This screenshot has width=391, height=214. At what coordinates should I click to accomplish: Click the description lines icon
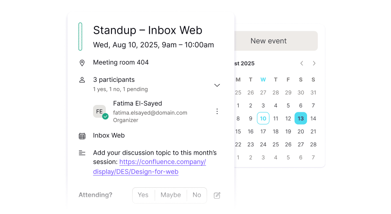pos(82,153)
